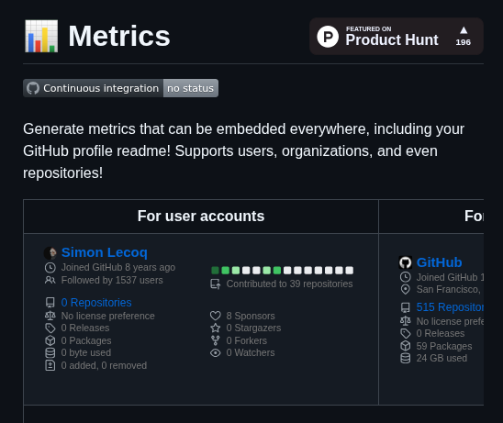Viewport: 503px width, 423px height.
Task: Click the clock icon beside Joined GitHub 8 years ago
Action: pyautogui.click(x=50, y=267)
